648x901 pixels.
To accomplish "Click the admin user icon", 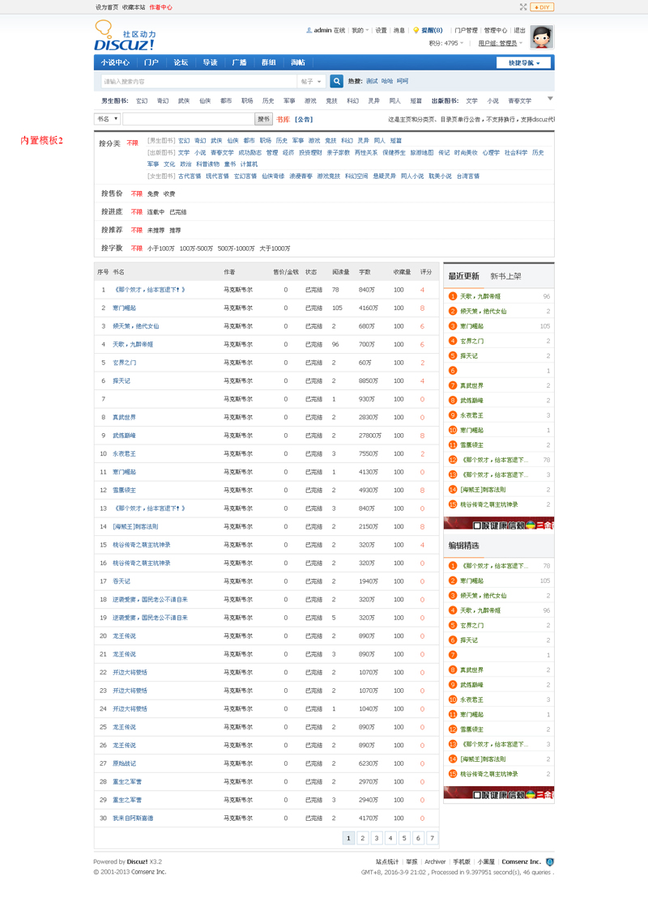I will click(x=309, y=31).
